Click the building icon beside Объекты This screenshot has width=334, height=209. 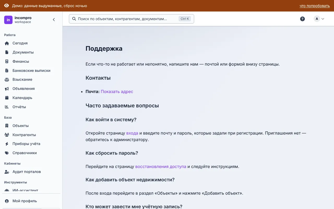pyautogui.click(x=7, y=126)
